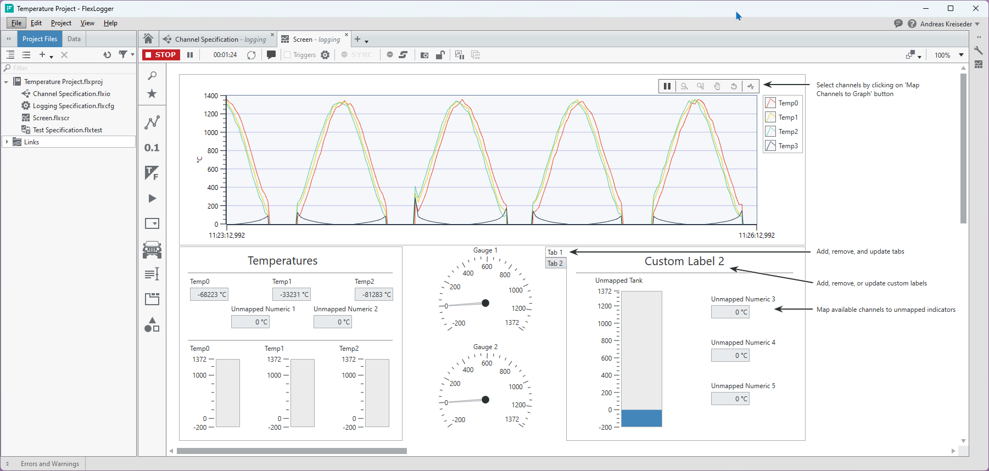Click the grey circle icon after SYNC

pos(390,55)
